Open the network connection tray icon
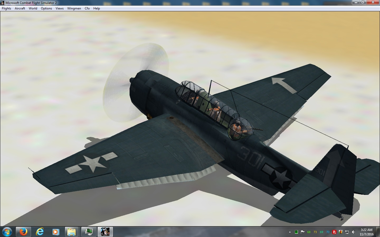The width and height of the screenshot is (380, 237). [347, 232]
